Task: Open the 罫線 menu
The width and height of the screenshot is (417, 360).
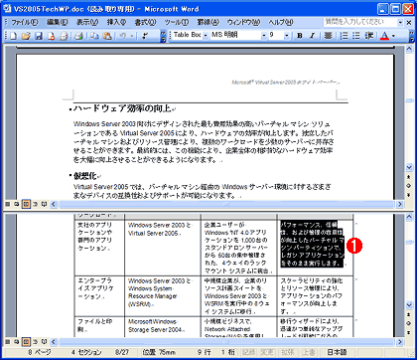Action: pos(208,22)
